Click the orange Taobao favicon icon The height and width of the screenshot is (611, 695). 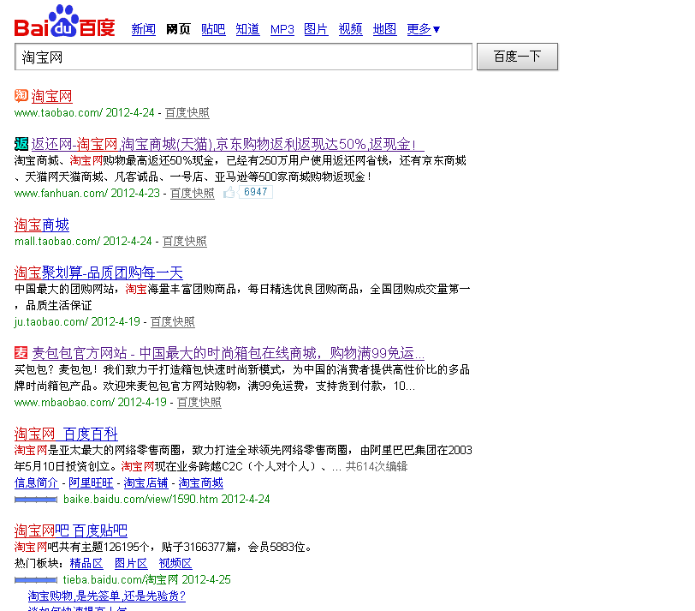21,96
